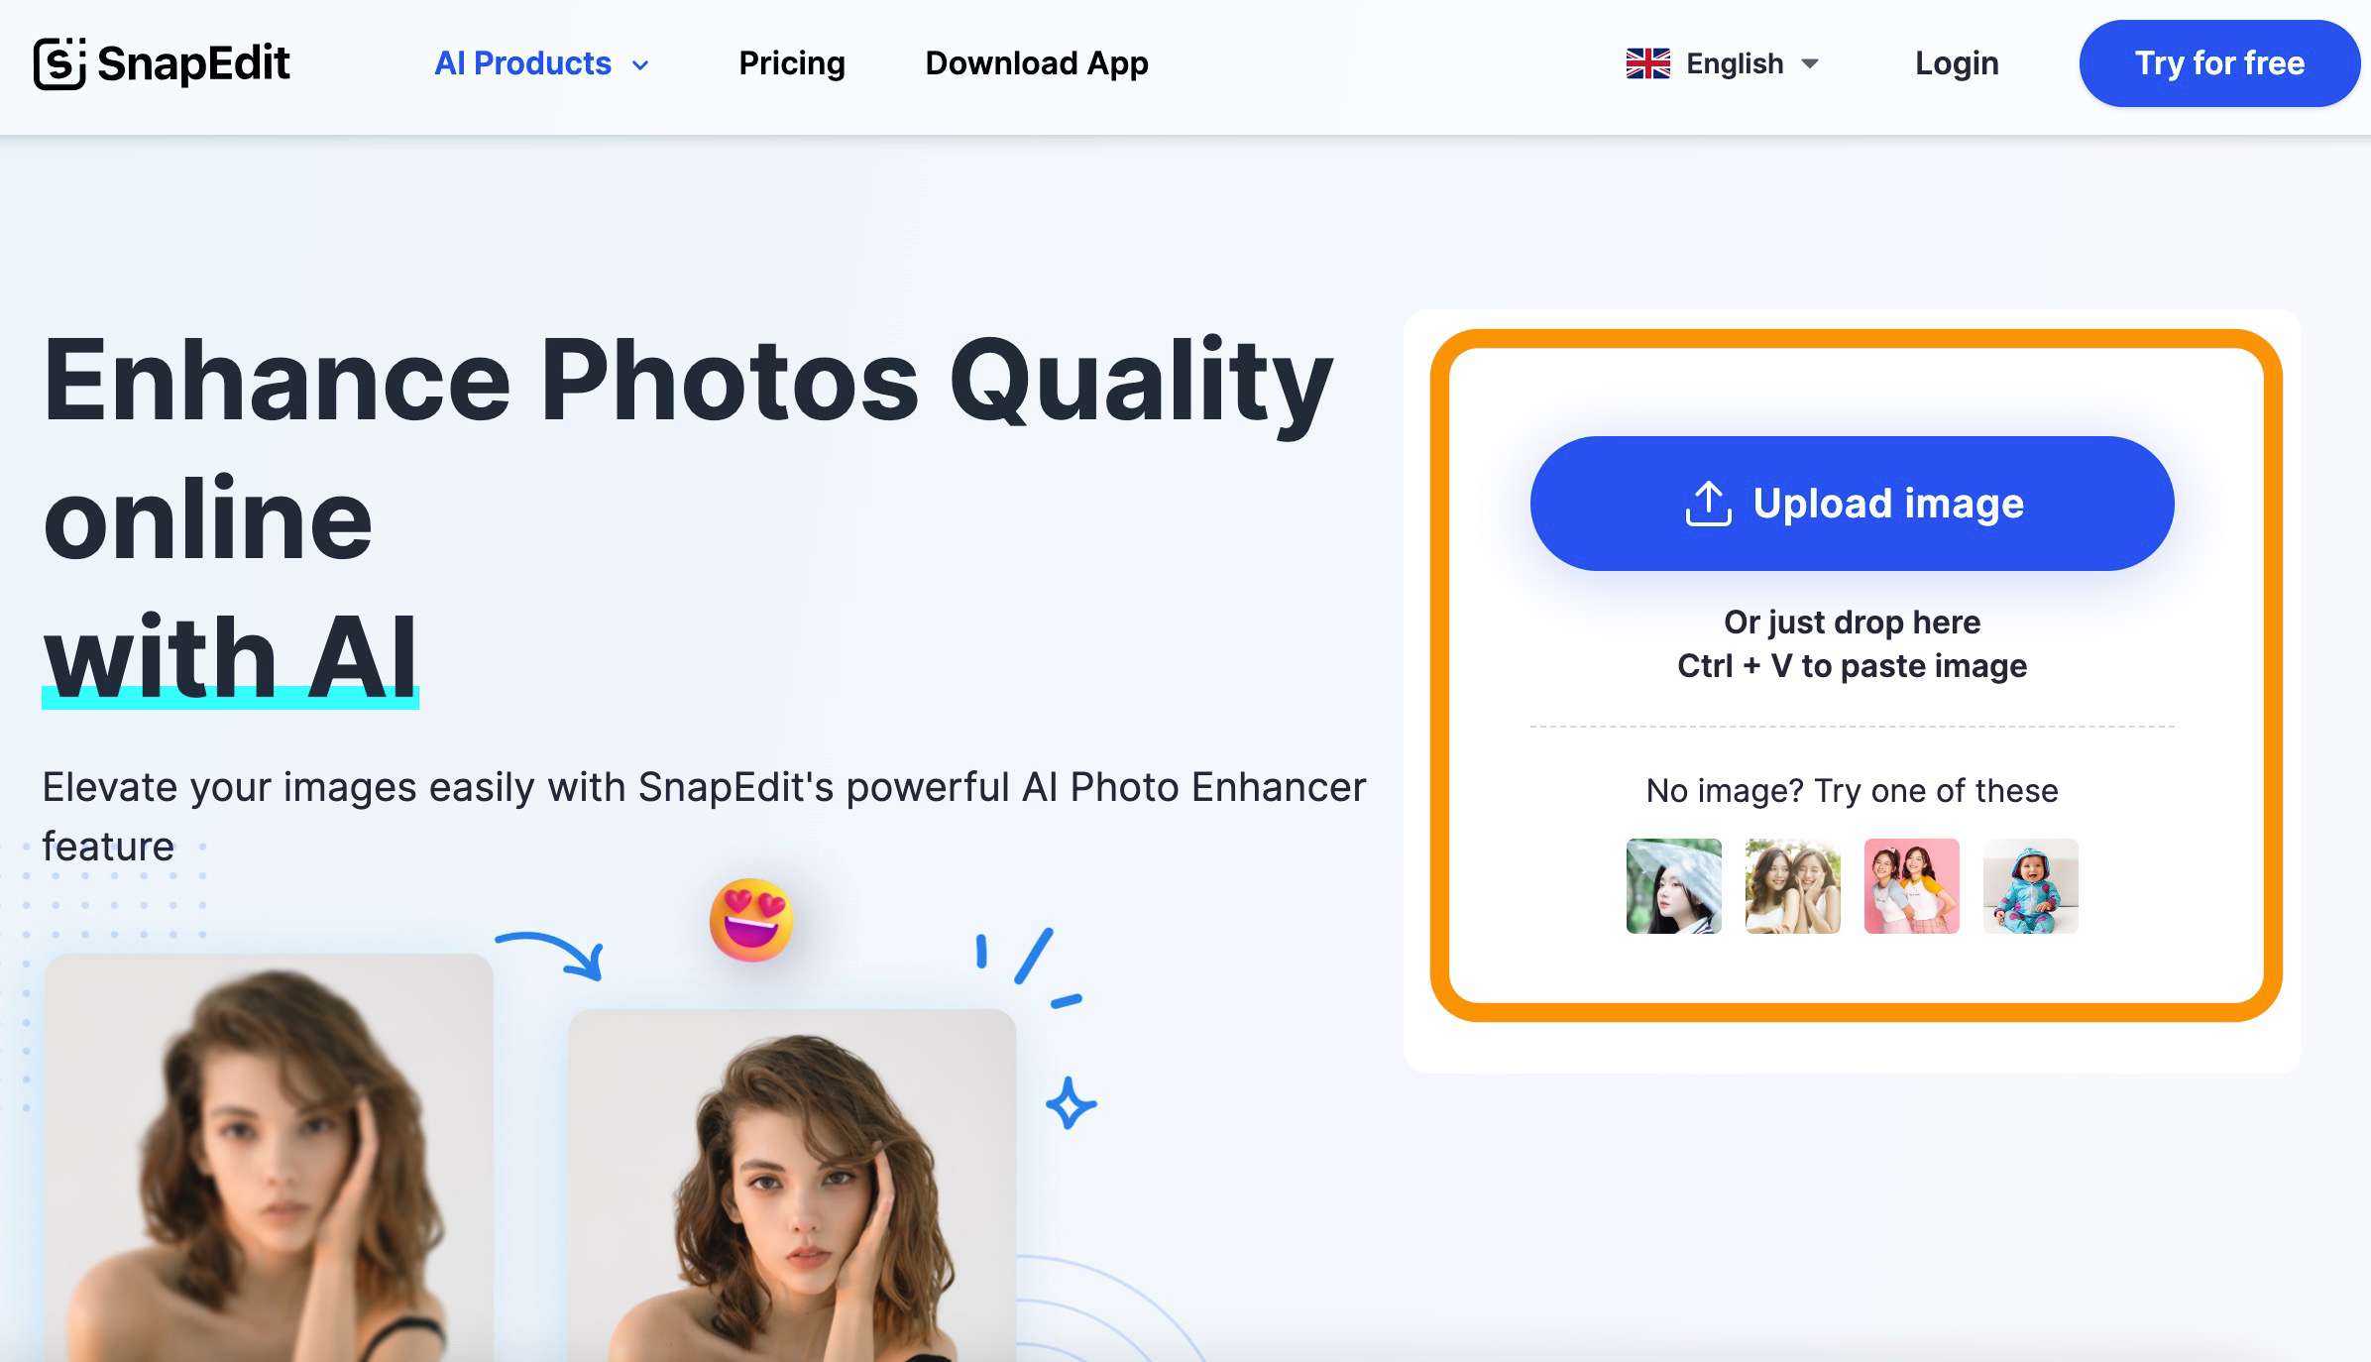
Task: Click the Pricing navigation item
Action: 791,61
